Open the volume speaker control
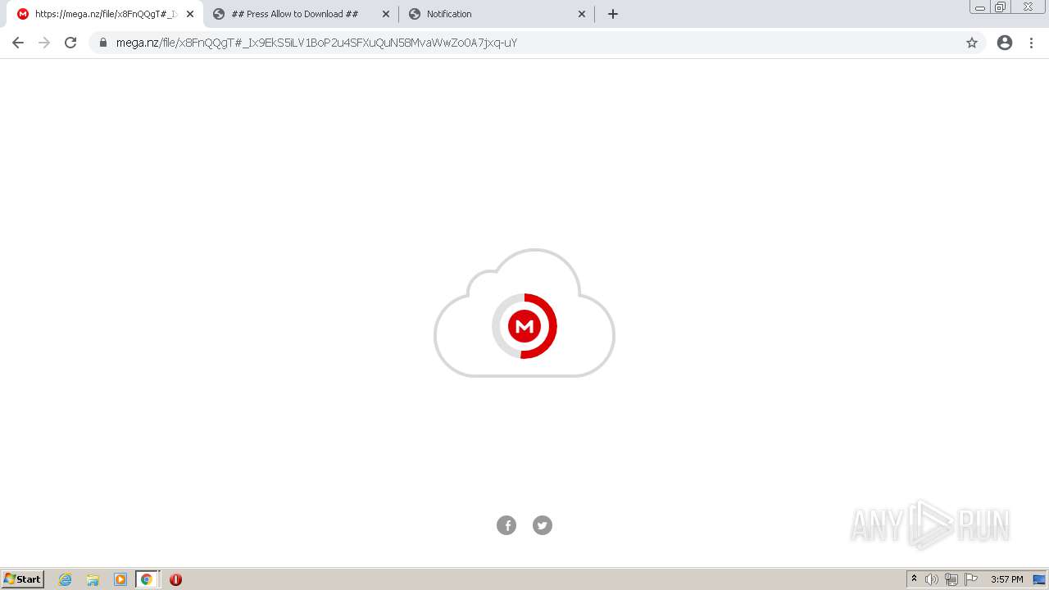Screen dimensions: 1049x590 (932, 579)
